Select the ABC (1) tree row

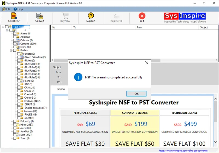point(28,84)
